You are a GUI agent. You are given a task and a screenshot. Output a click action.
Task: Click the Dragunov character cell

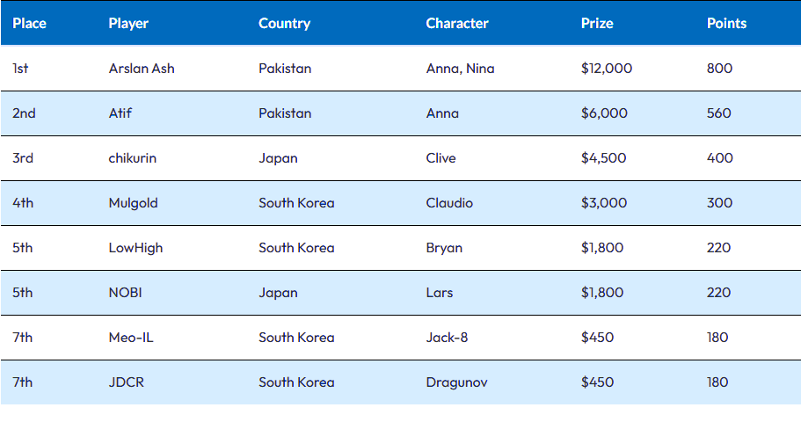pos(456,382)
